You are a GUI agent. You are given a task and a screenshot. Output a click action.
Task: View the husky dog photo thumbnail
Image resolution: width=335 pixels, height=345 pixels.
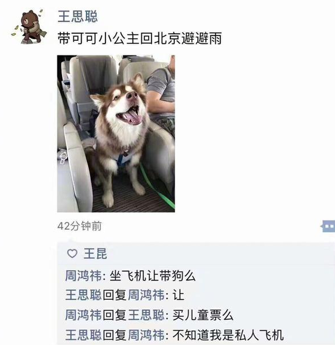coord(116,133)
